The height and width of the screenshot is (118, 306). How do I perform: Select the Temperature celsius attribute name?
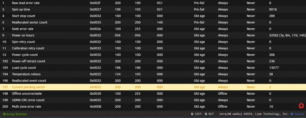(26, 74)
